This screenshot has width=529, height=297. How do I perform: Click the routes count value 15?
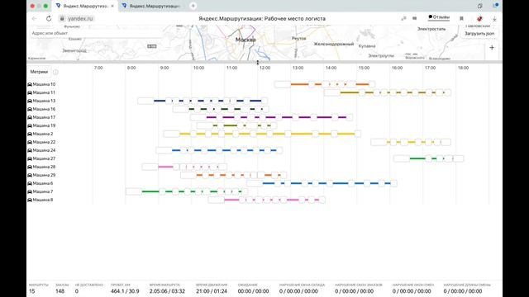pos(31,291)
